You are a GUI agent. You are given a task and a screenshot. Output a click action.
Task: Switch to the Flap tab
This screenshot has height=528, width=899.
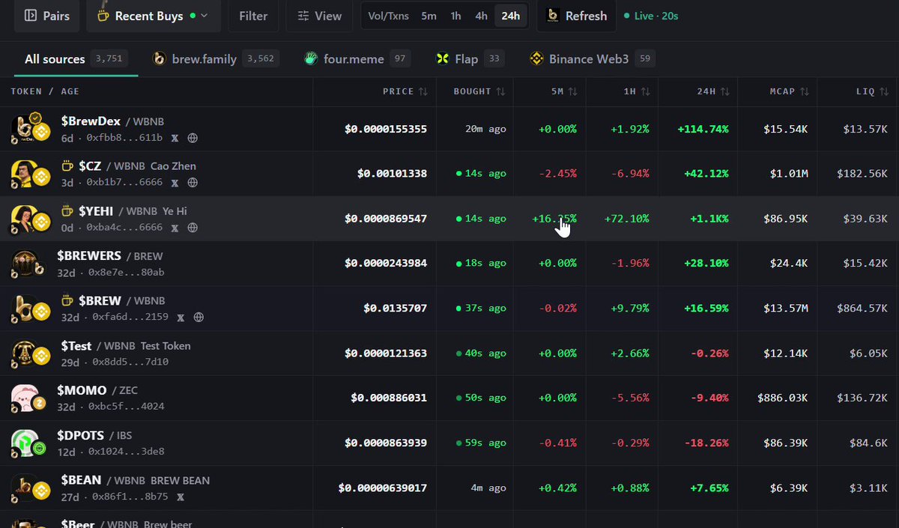tap(470, 58)
